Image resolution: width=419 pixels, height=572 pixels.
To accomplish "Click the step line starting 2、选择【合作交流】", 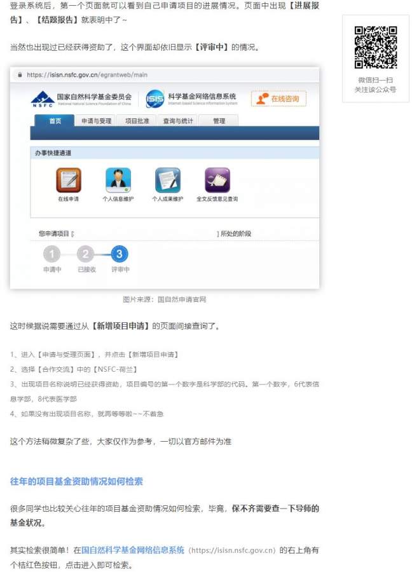I will pos(73,369).
